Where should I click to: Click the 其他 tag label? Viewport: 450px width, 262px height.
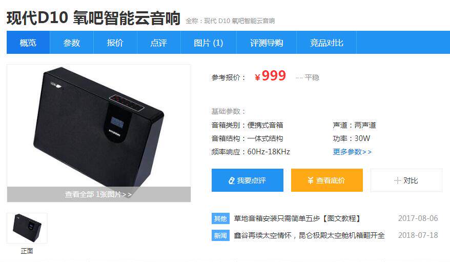click(220, 218)
